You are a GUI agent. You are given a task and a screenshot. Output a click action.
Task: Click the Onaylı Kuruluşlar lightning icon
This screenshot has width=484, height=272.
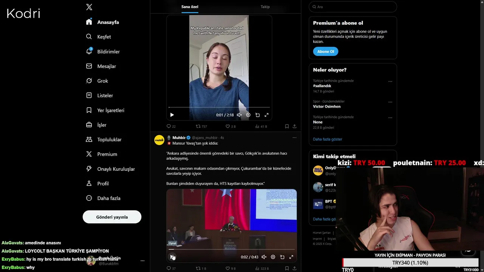point(89,169)
